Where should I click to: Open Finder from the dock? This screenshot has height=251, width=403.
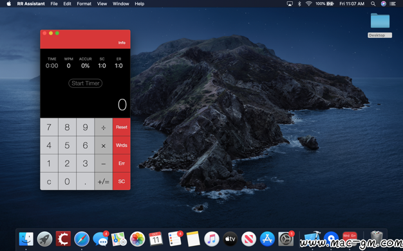(26, 239)
